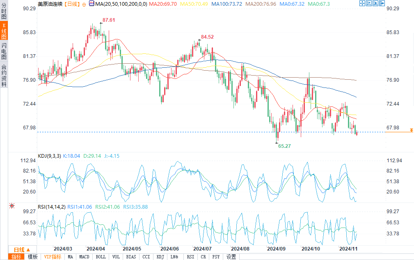Click the 87.61 high price label
The width and height of the screenshot is (414, 260).
click(108, 20)
